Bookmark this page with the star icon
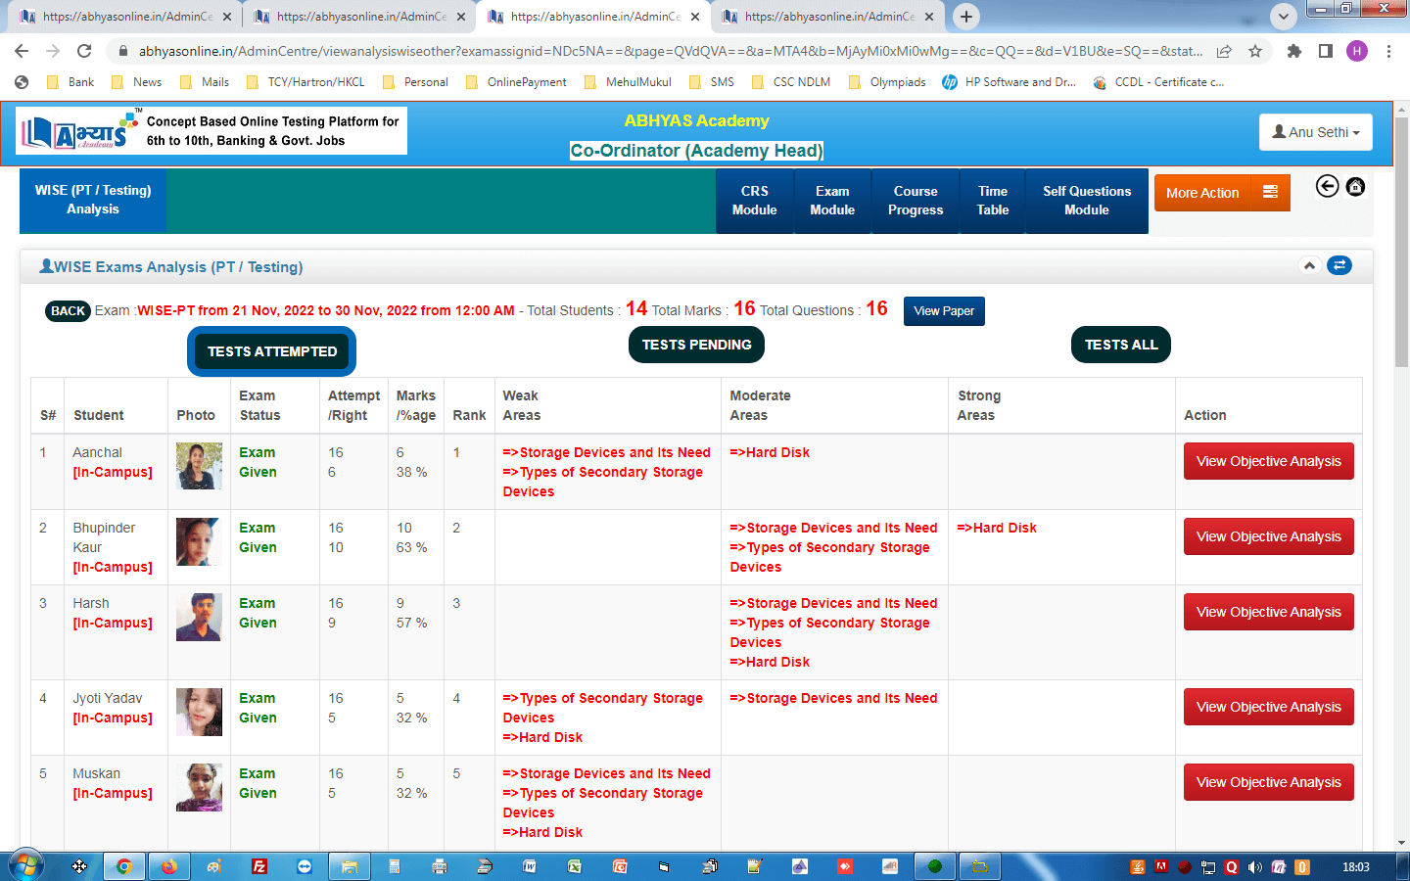This screenshot has width=1410, height=881. coord(1255,51)
